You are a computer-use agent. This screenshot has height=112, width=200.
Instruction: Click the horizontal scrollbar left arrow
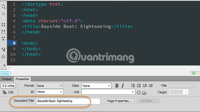9,68
